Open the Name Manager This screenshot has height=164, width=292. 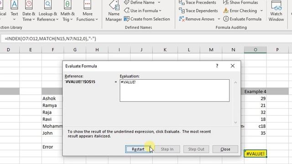(114, 11)
